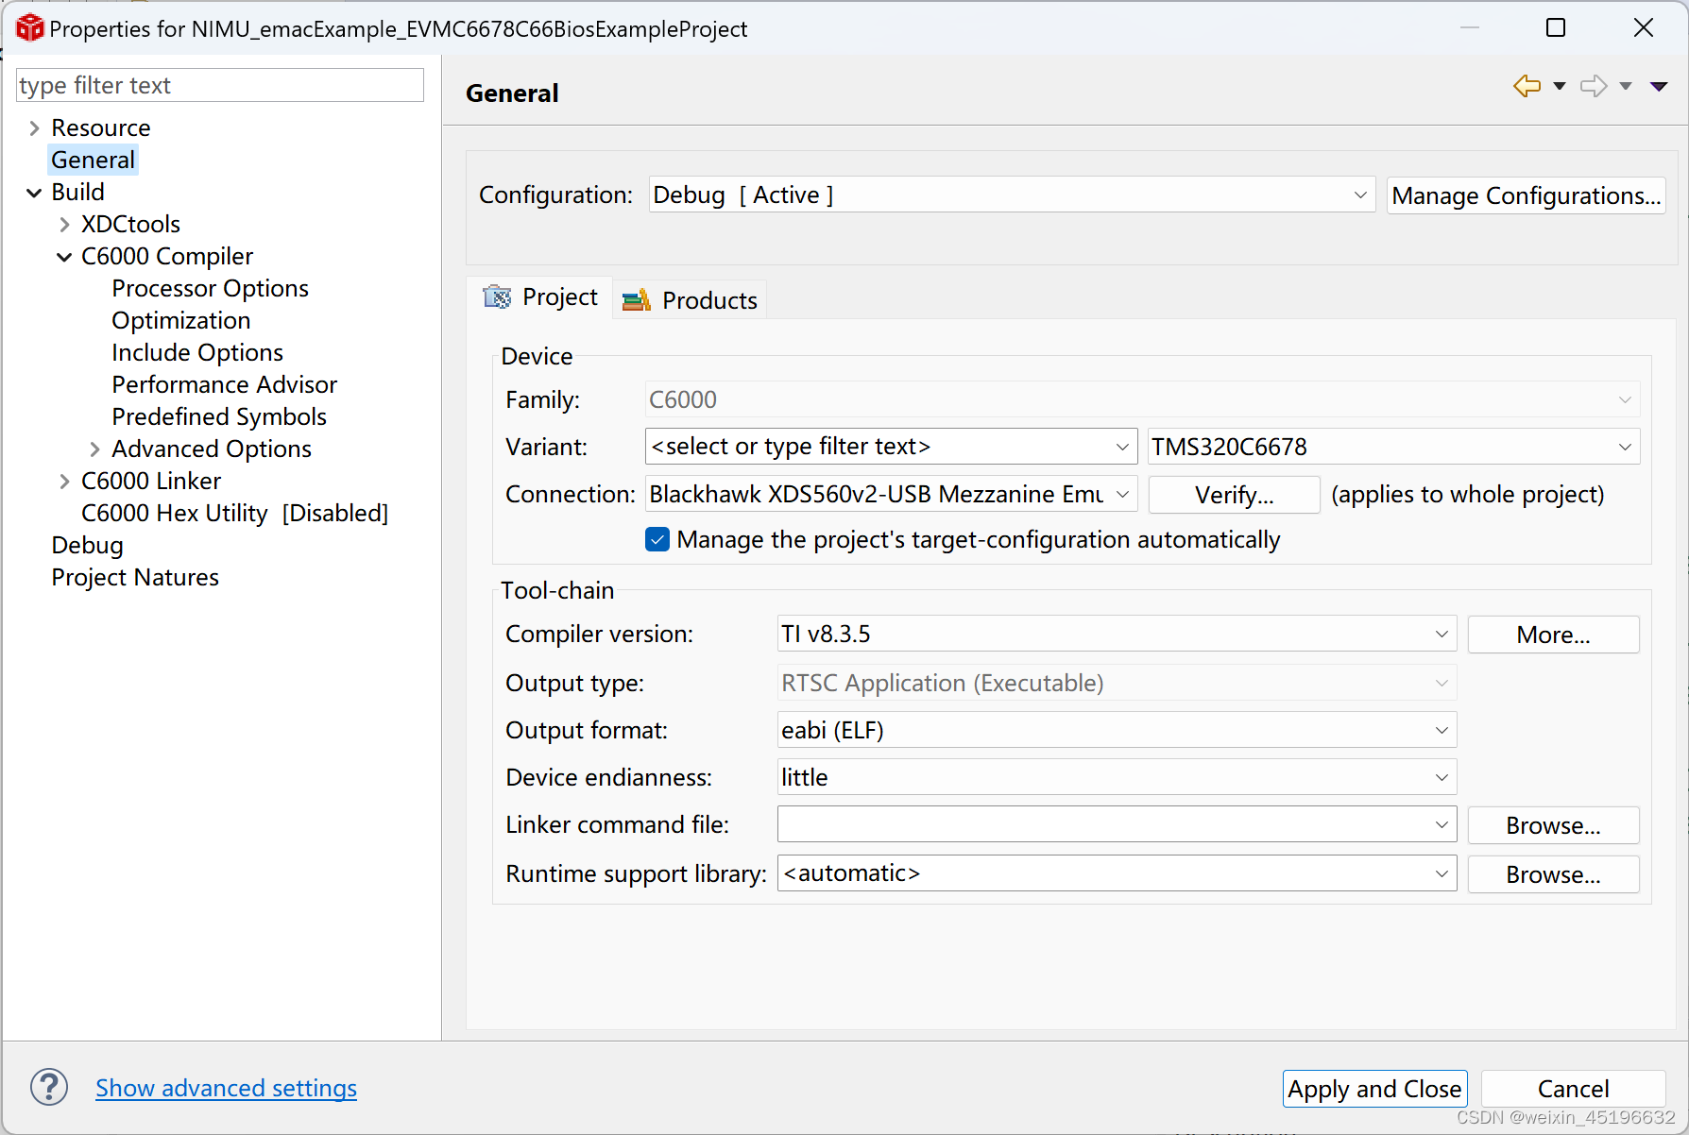Collapse the C6000 Compiler node
The height and width of the screenshot is (1135, 1689).
65,257
